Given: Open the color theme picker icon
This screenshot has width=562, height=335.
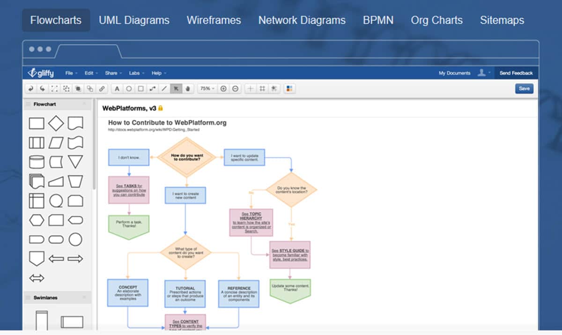Looking at the screenshot, I should pyautogui.click(x=289, y=89).
